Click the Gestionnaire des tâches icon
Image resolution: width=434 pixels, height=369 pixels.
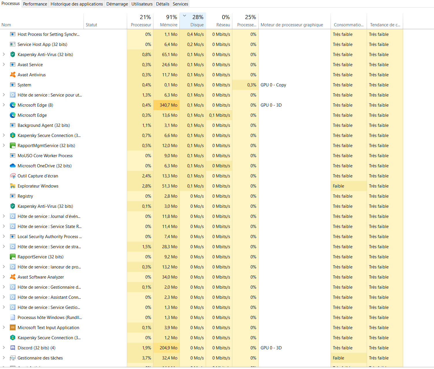coord(13,358)
